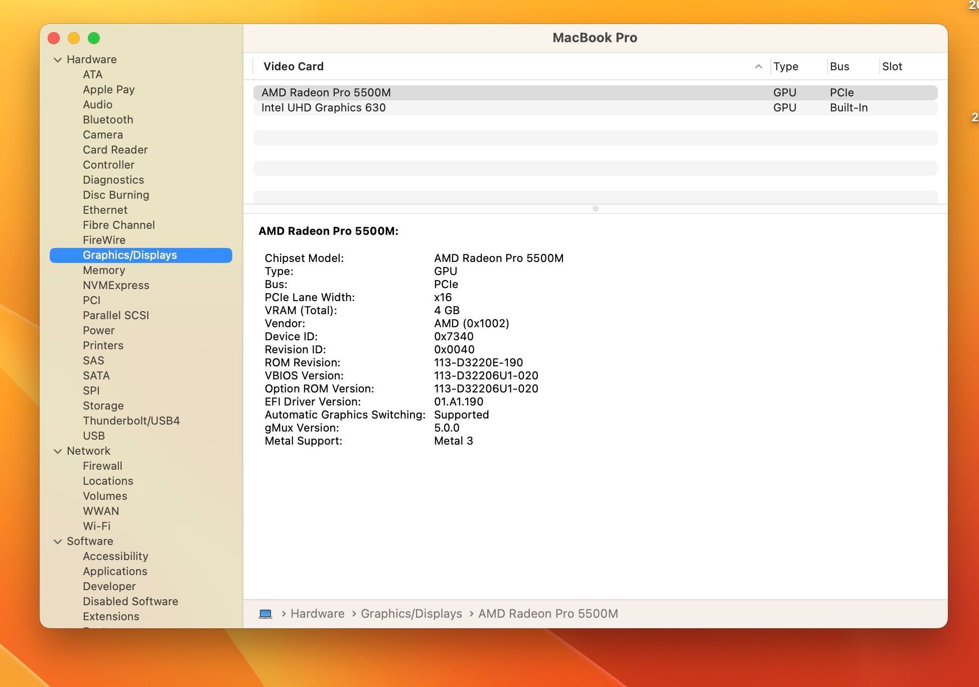Viewport: 979px width, 687px height.
Task: Select Locations under Network
Action: coord(108,481)
